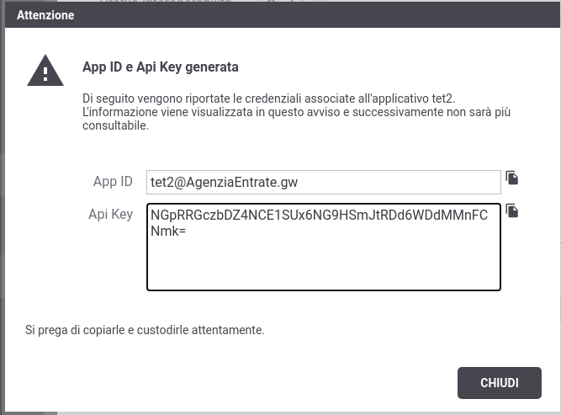
Task: Click blank dialog area left of CHIUDI
Action: (251, 383)
